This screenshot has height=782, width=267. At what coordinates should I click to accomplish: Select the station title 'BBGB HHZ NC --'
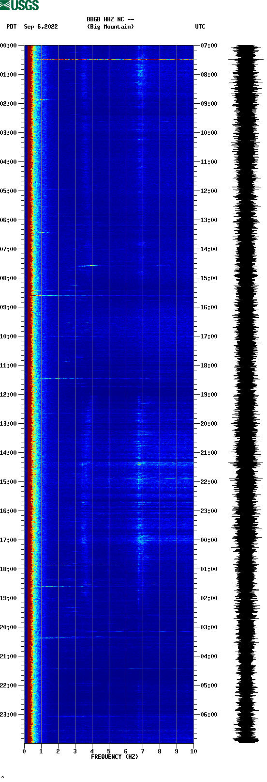click(110, 19)
